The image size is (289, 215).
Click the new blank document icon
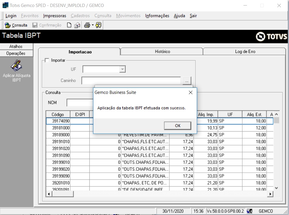pos(69,25)
